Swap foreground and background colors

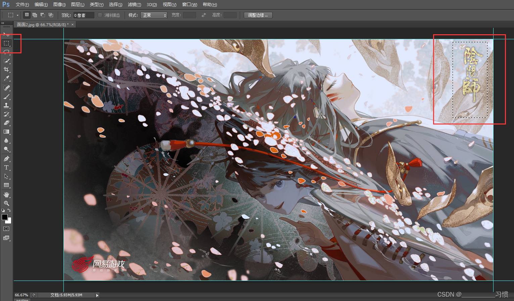pyautogui.click(x=9, y=210)
